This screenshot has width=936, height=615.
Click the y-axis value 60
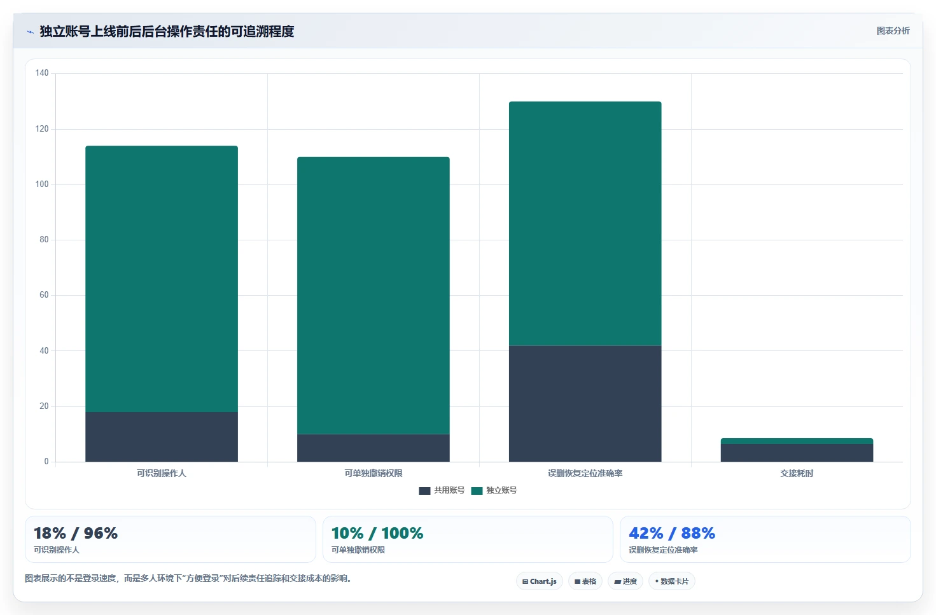tap(44, 295)
